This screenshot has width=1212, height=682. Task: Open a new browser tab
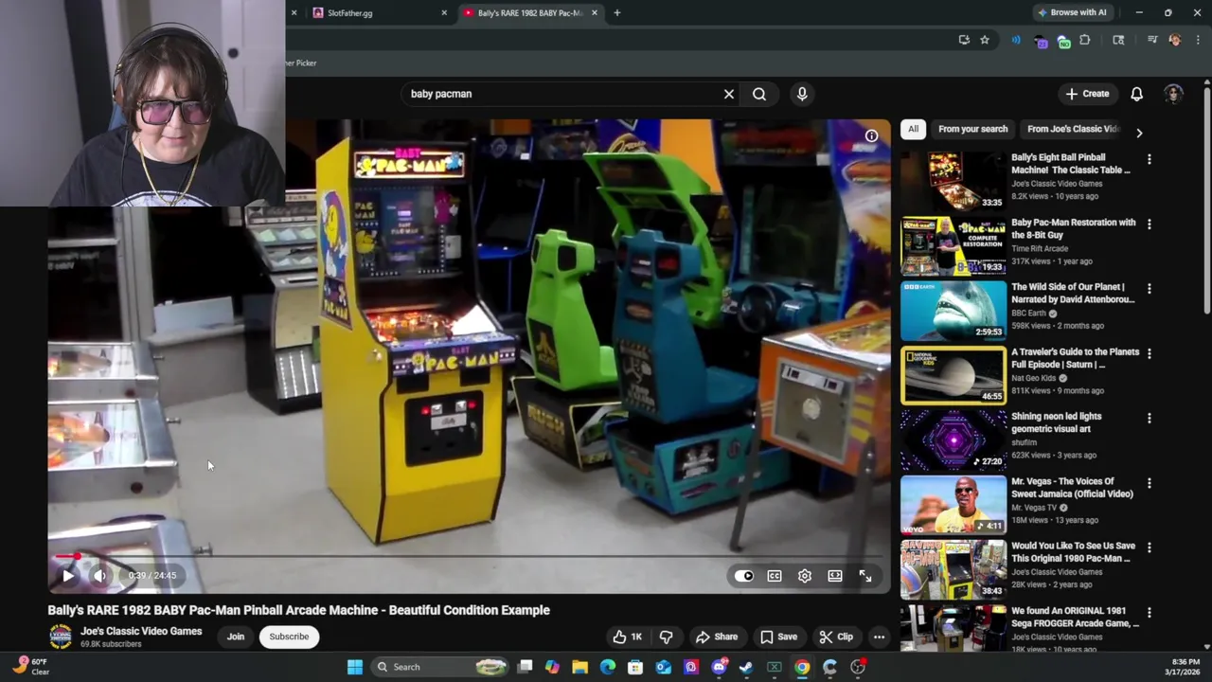pyautogui.click(x=616, y=13)
